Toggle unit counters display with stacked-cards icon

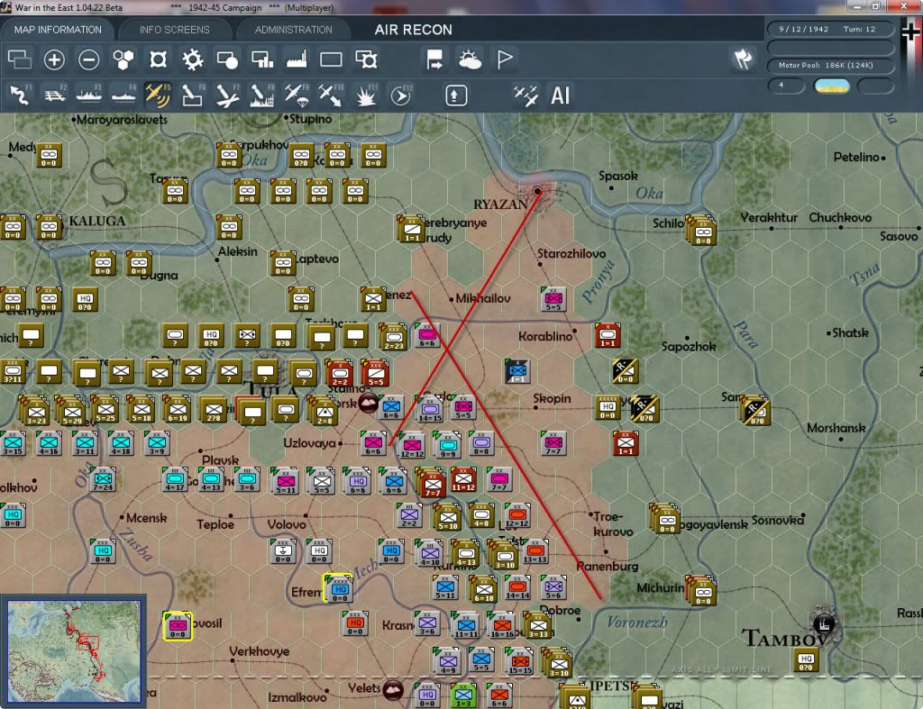tap(20, 59)
